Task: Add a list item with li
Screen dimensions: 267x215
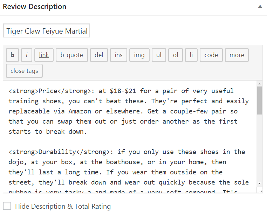Action: point(191,55)
